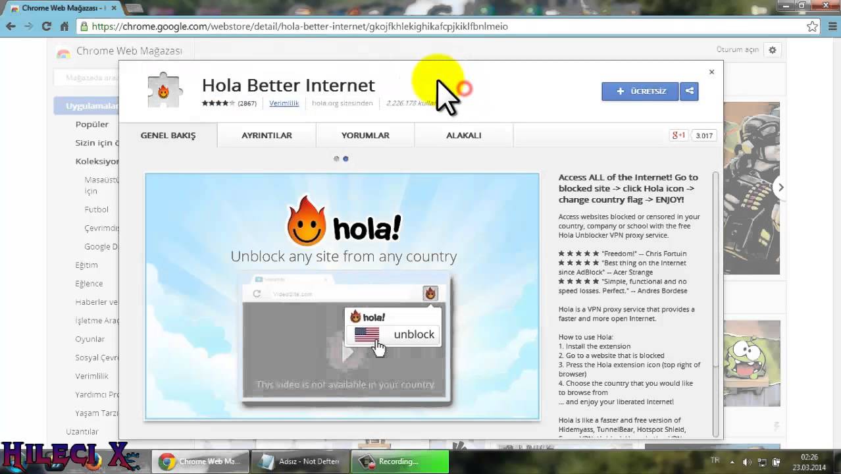The image size is (841, 474).
Task: Click the Mağazada ara search field
Action: pyautogui.click(x=87, y=78)
